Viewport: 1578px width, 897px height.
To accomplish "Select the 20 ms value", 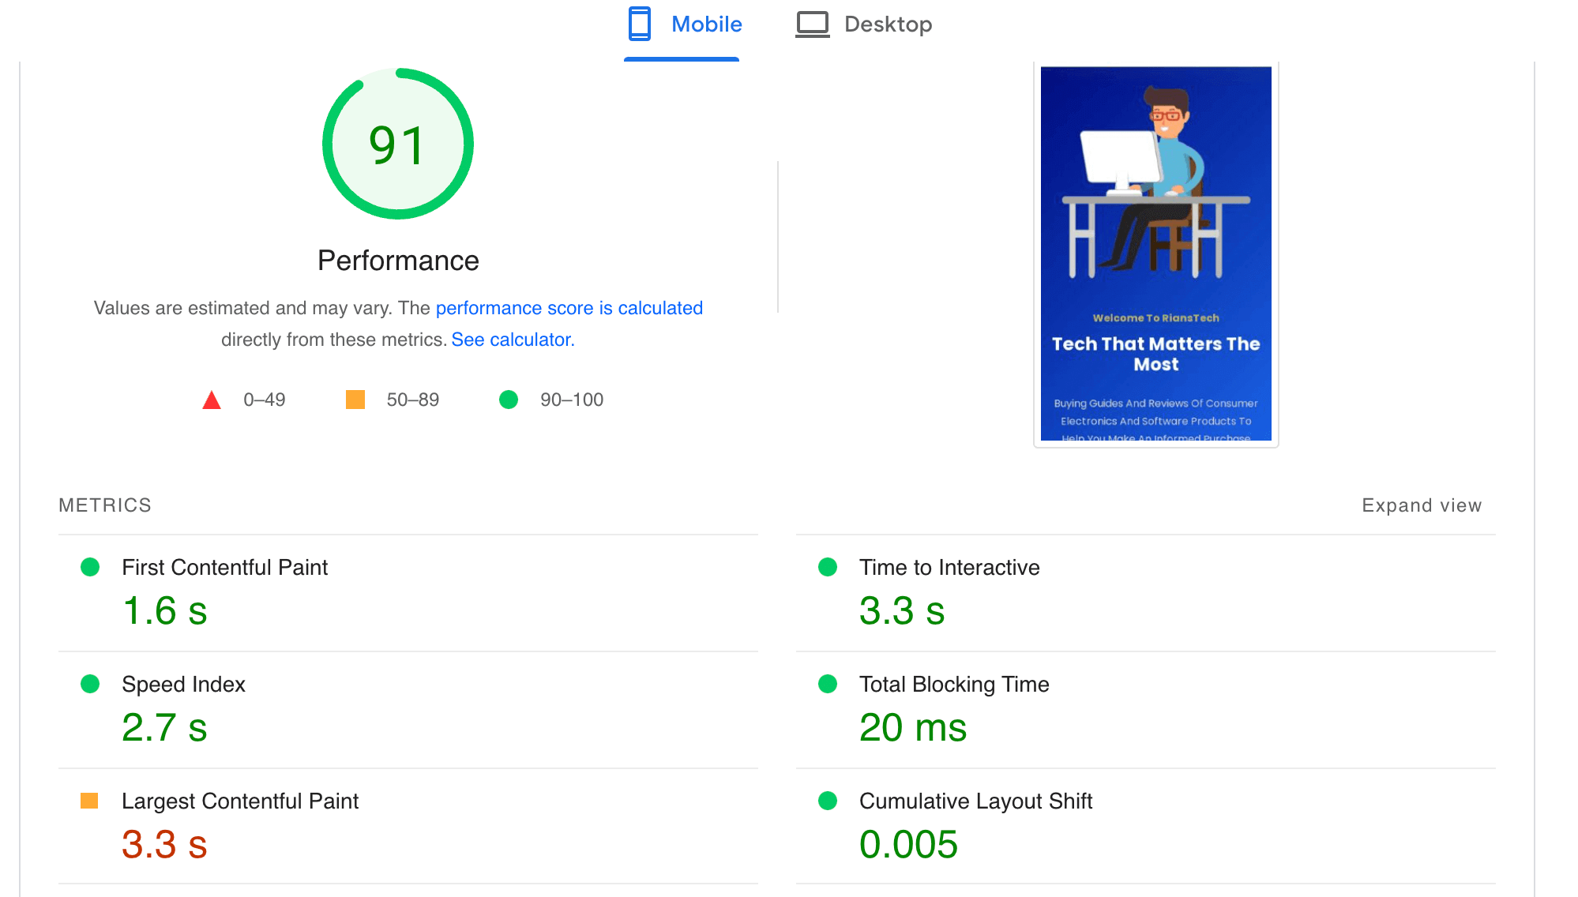I will pyautogui.click(x=913, y=728).
